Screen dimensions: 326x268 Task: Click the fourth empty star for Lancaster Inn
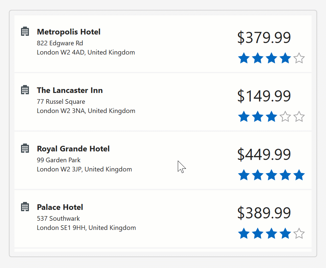(x=285, y=117)
